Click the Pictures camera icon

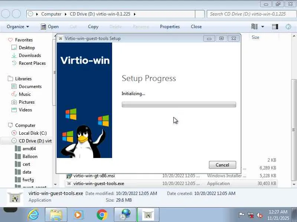[x=14, y=102]
